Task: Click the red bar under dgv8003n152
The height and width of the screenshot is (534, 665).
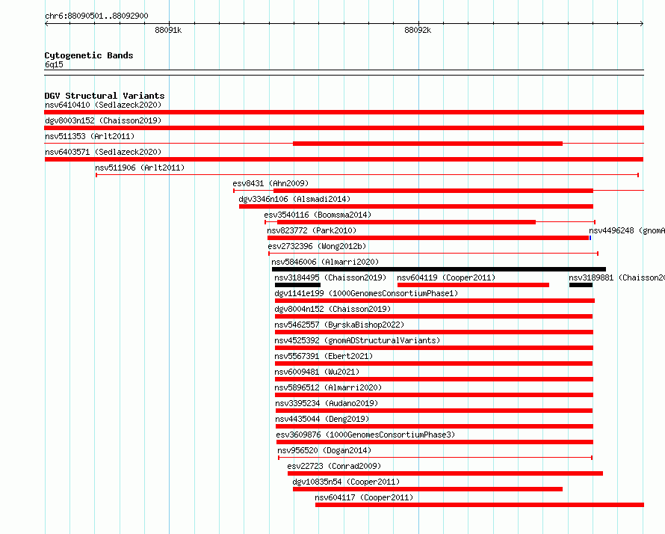Action: click(x=344, y=128)
